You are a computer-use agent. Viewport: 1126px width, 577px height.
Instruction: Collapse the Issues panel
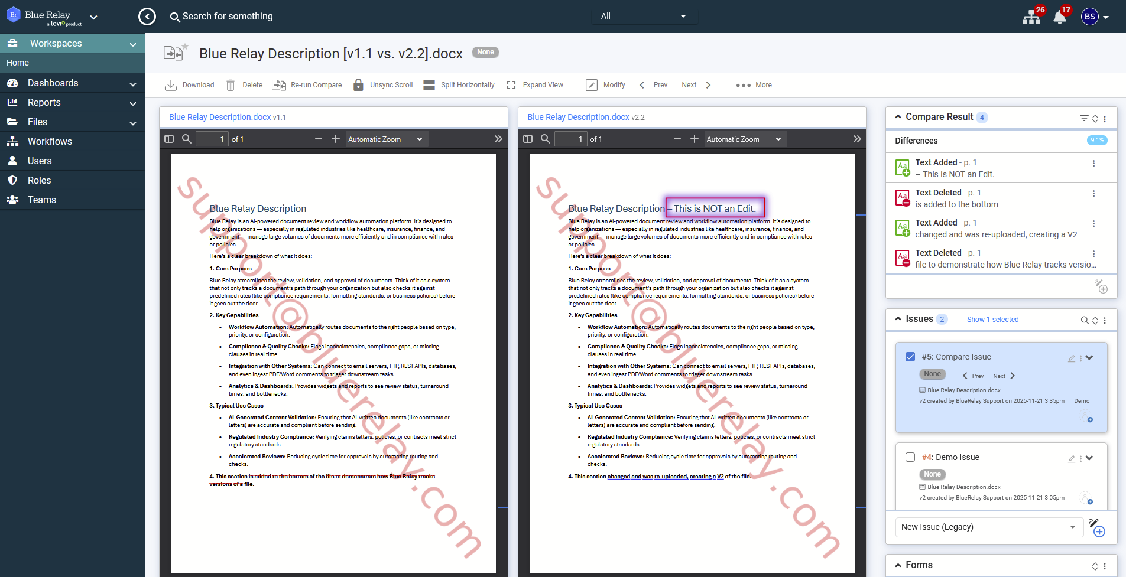click(898, 319)
